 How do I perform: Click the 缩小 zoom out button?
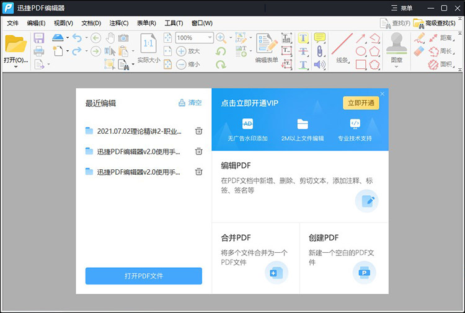(188, 64)
